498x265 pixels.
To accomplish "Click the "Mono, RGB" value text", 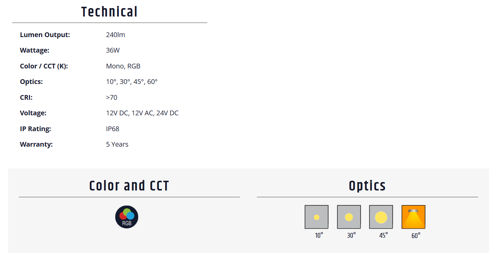I will (123, 66).
